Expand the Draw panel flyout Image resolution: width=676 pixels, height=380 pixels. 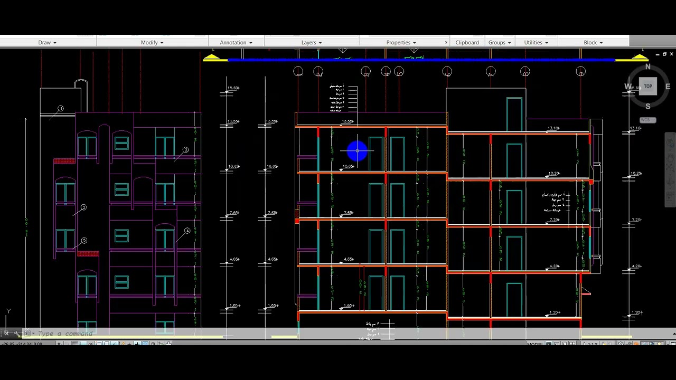(48, 43)
